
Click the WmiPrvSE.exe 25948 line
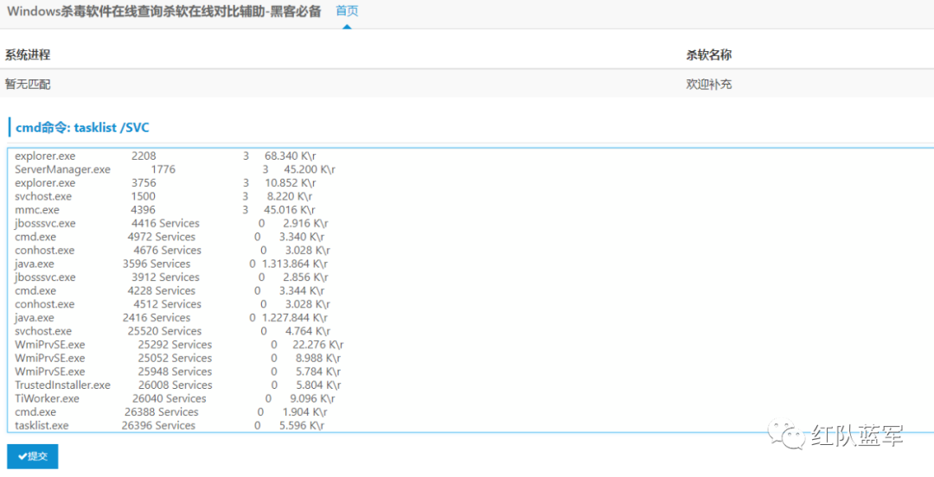coord(177,372)
